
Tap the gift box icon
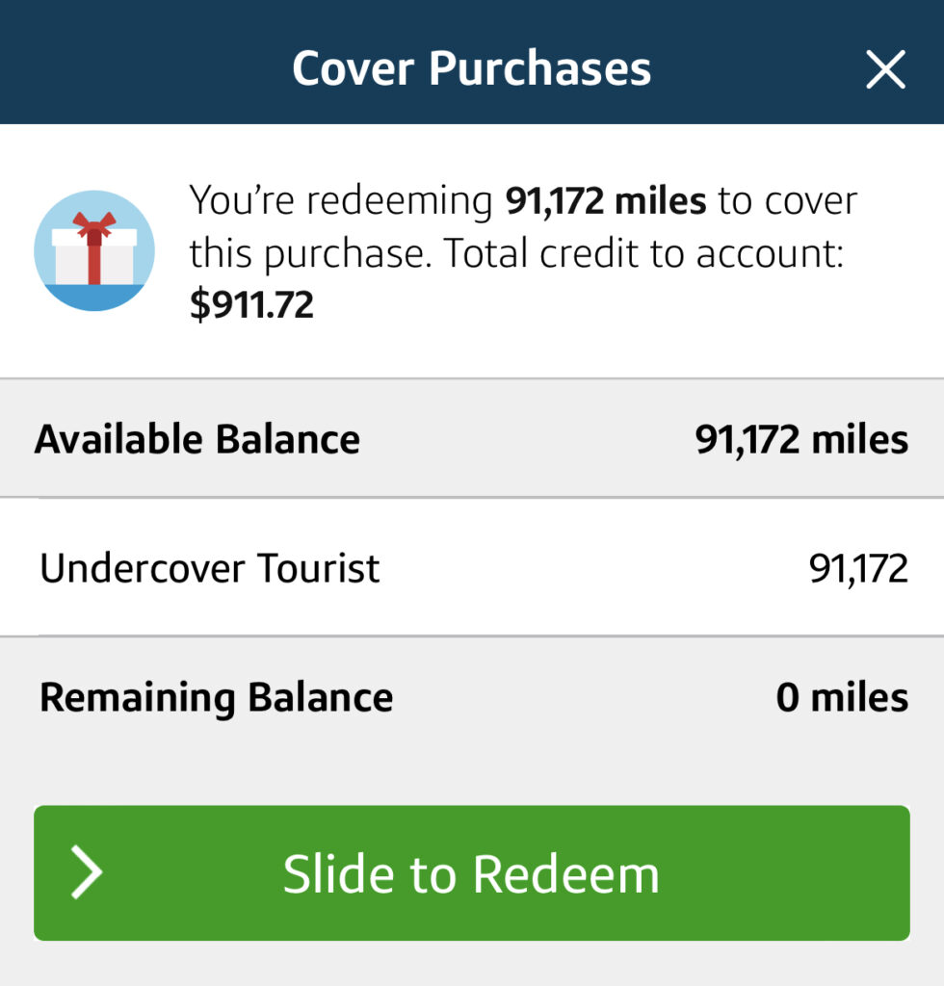[x=93, y=249]
